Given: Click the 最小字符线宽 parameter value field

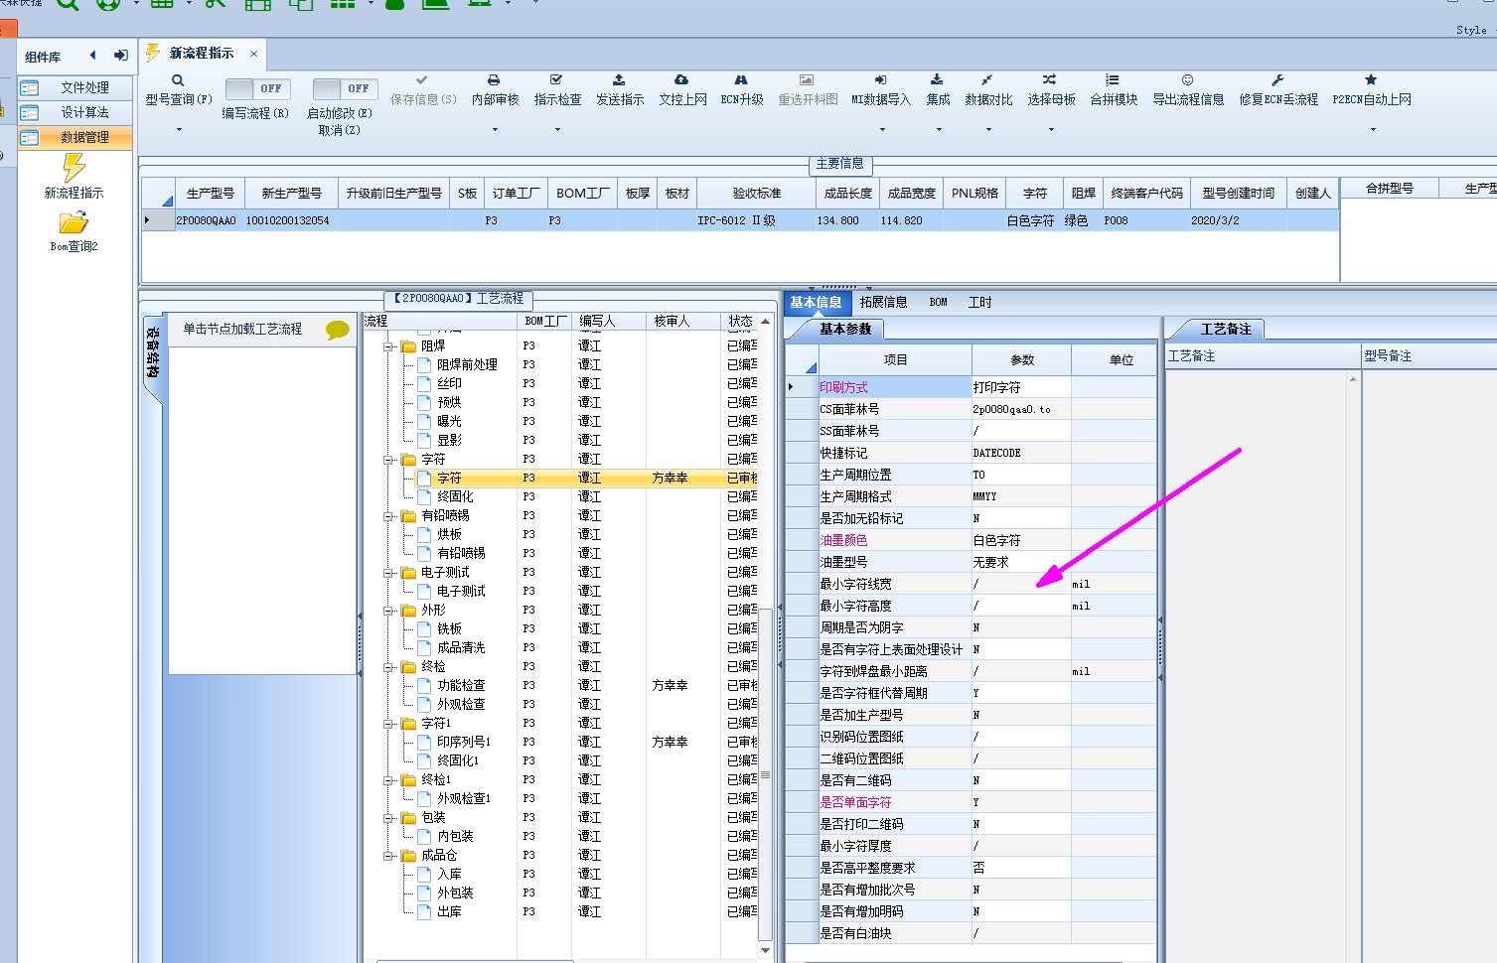Looking at the screenshot, I should pos(1021,584).
